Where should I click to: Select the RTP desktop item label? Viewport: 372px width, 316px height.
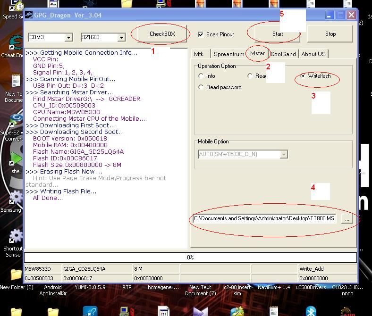[127, 287]
